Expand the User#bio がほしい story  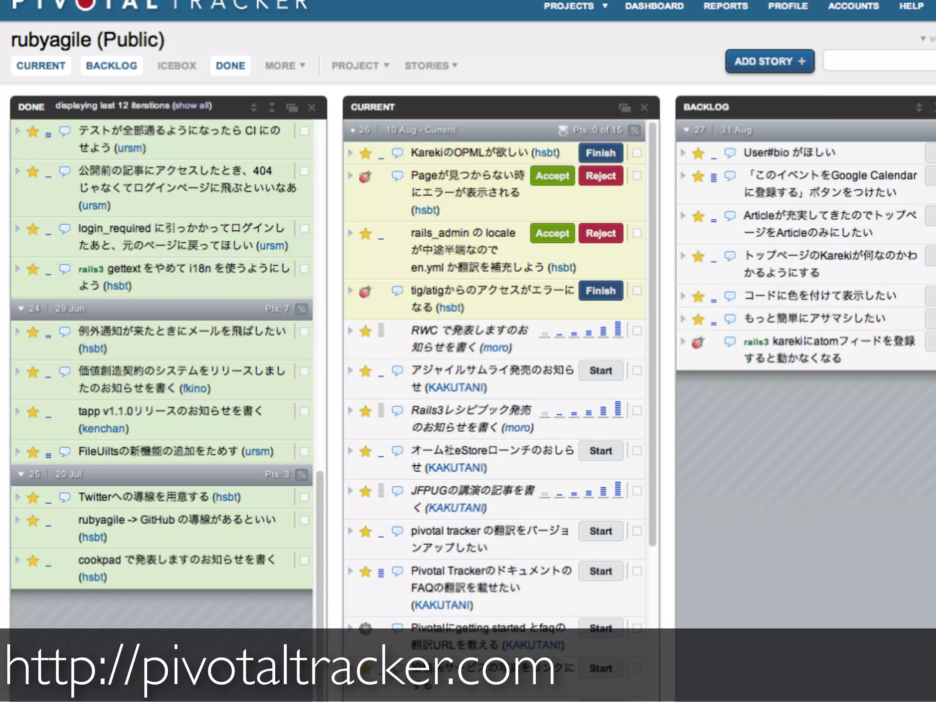pyautogui.click(x=683, y=153)
